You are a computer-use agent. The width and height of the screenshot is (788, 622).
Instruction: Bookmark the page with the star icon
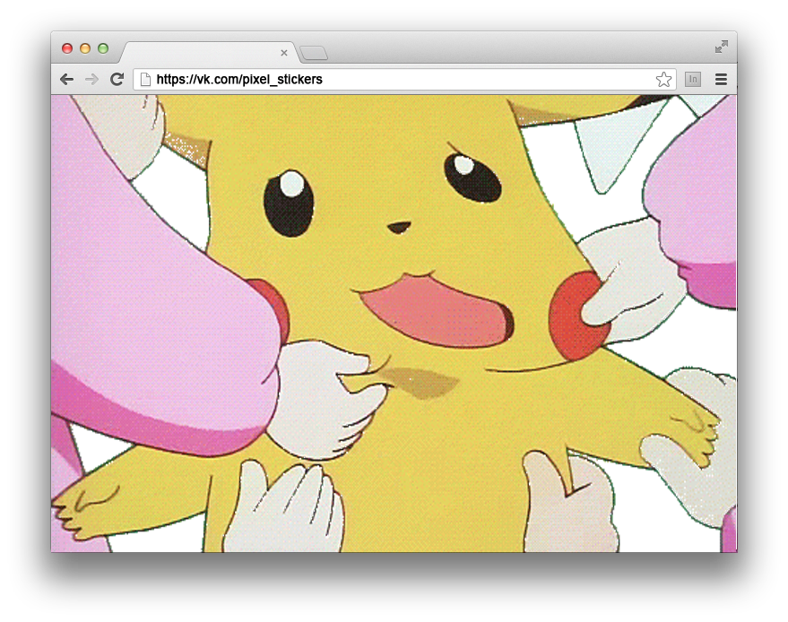(663, 80)
